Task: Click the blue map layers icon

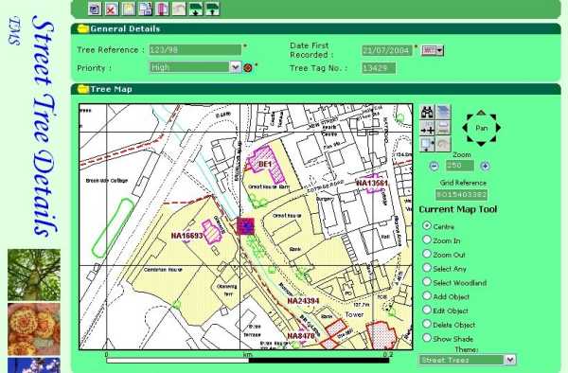Action: 443,113
